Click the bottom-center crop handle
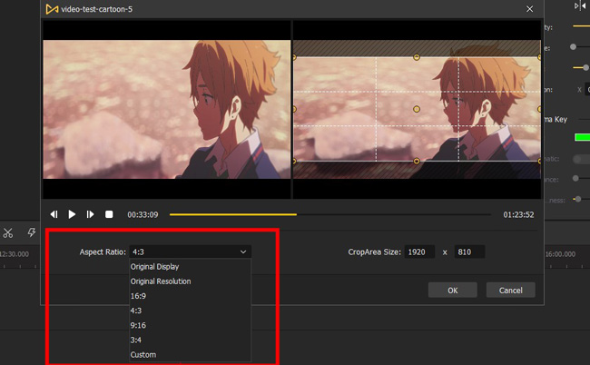 tap(417, 161)
